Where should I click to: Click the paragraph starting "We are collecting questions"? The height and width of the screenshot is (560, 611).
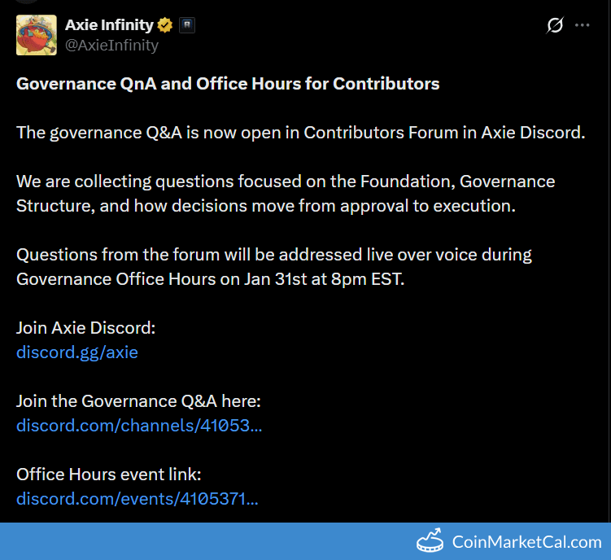click(285, 193)
